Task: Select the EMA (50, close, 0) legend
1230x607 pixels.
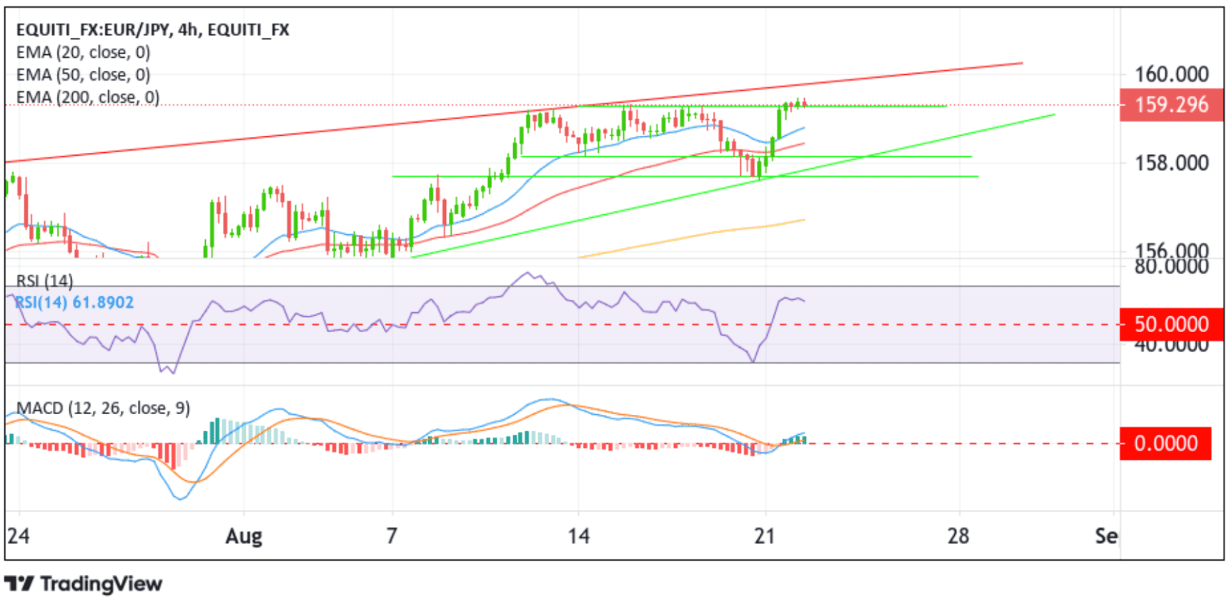Action: click(83, 74)
